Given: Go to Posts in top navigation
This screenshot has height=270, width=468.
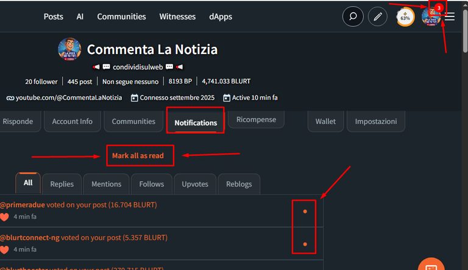Looking at the screenshot, I should click(54, 16).
